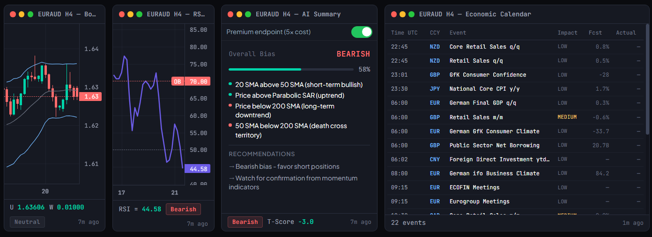Click the Neutral badge in the Bollinger panel

click(x=27, y=222)
